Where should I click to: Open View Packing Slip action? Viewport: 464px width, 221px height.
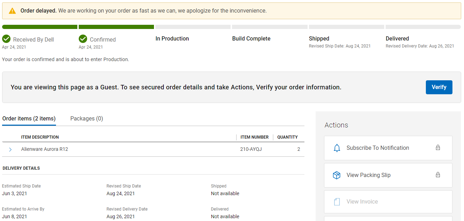tap(388, 175)
